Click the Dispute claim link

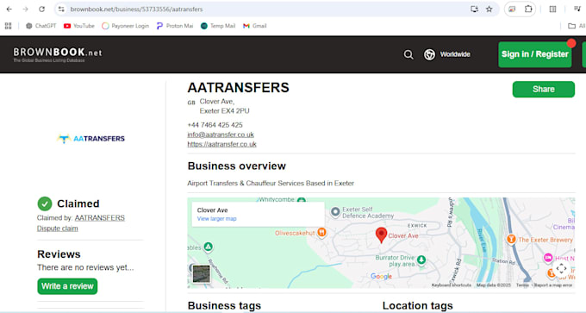coord(57,228)
